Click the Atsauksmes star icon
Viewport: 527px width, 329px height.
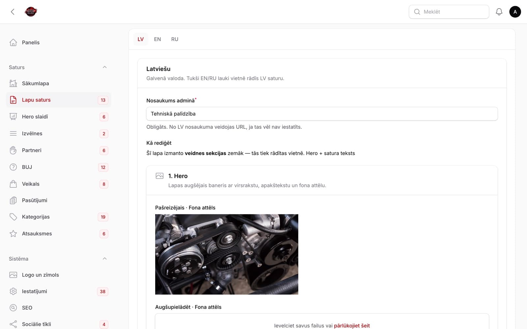(13, 234)
